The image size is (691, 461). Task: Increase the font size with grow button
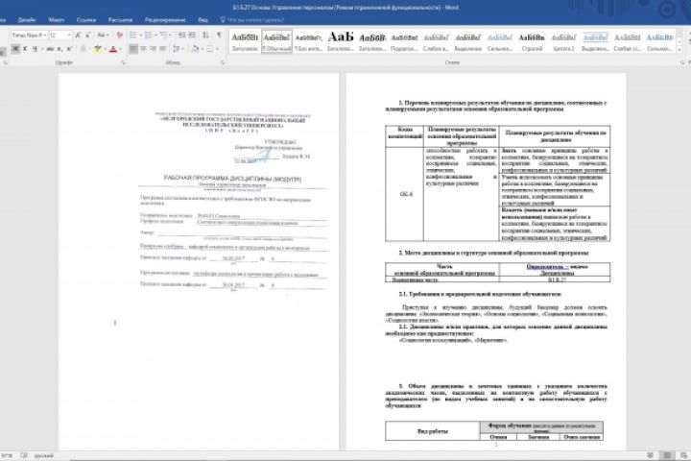78,35
